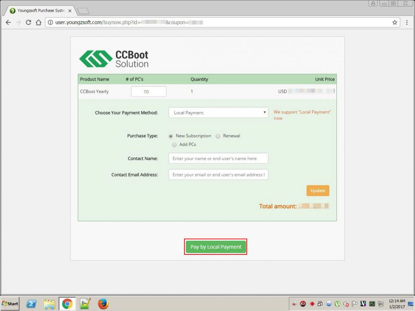Bookmark the page with the star icon
Image resolution: width=415 pixels, height=311 pixels.
395,22
